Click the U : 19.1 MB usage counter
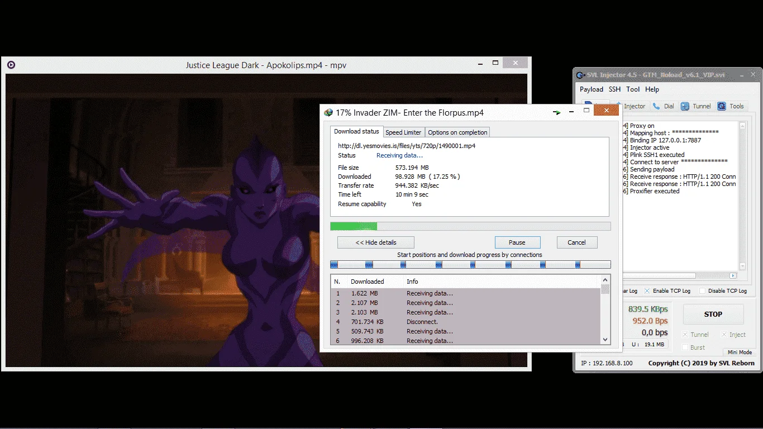 pos(648,345)
